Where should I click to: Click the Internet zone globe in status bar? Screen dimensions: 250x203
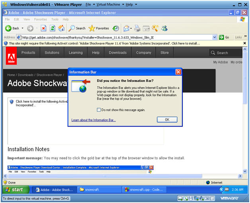[x=208, y=182]
